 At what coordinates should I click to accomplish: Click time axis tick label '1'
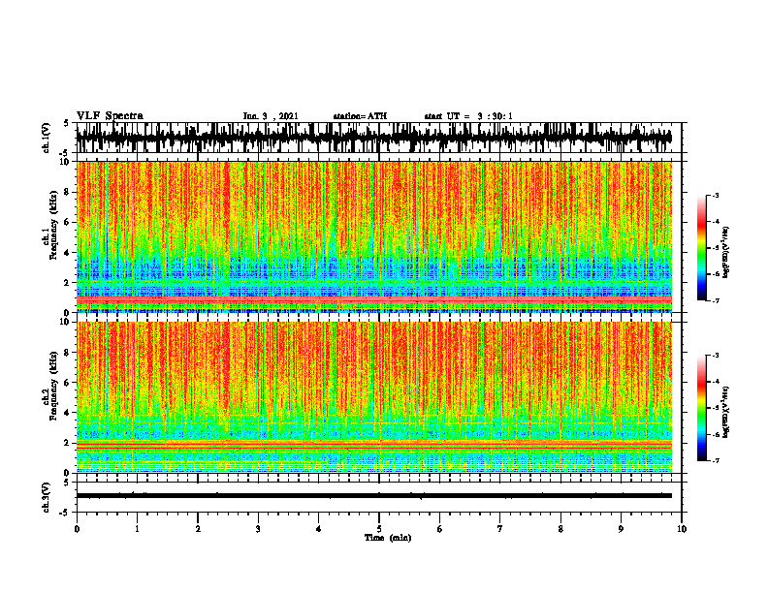pyautogui.click(x=137, y=529)
